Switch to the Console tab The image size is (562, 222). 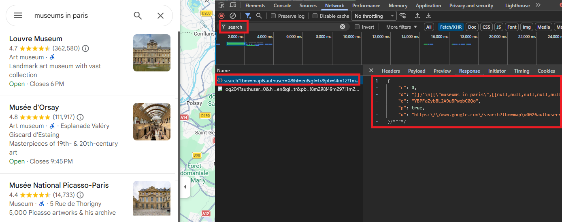pyautogui.click(x=283, y=6)
